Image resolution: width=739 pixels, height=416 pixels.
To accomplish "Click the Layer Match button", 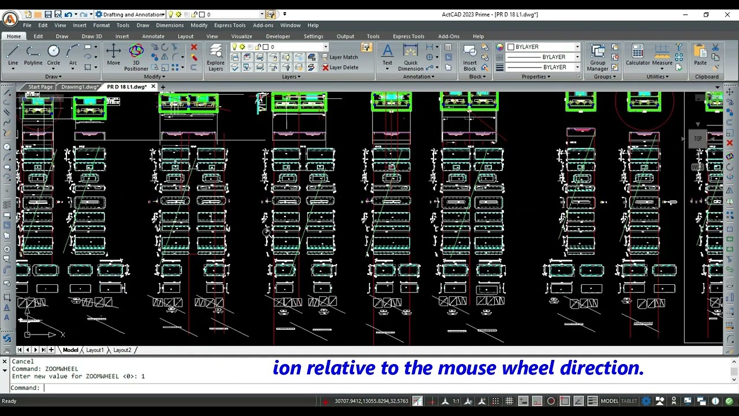I will tap(339, 57).
